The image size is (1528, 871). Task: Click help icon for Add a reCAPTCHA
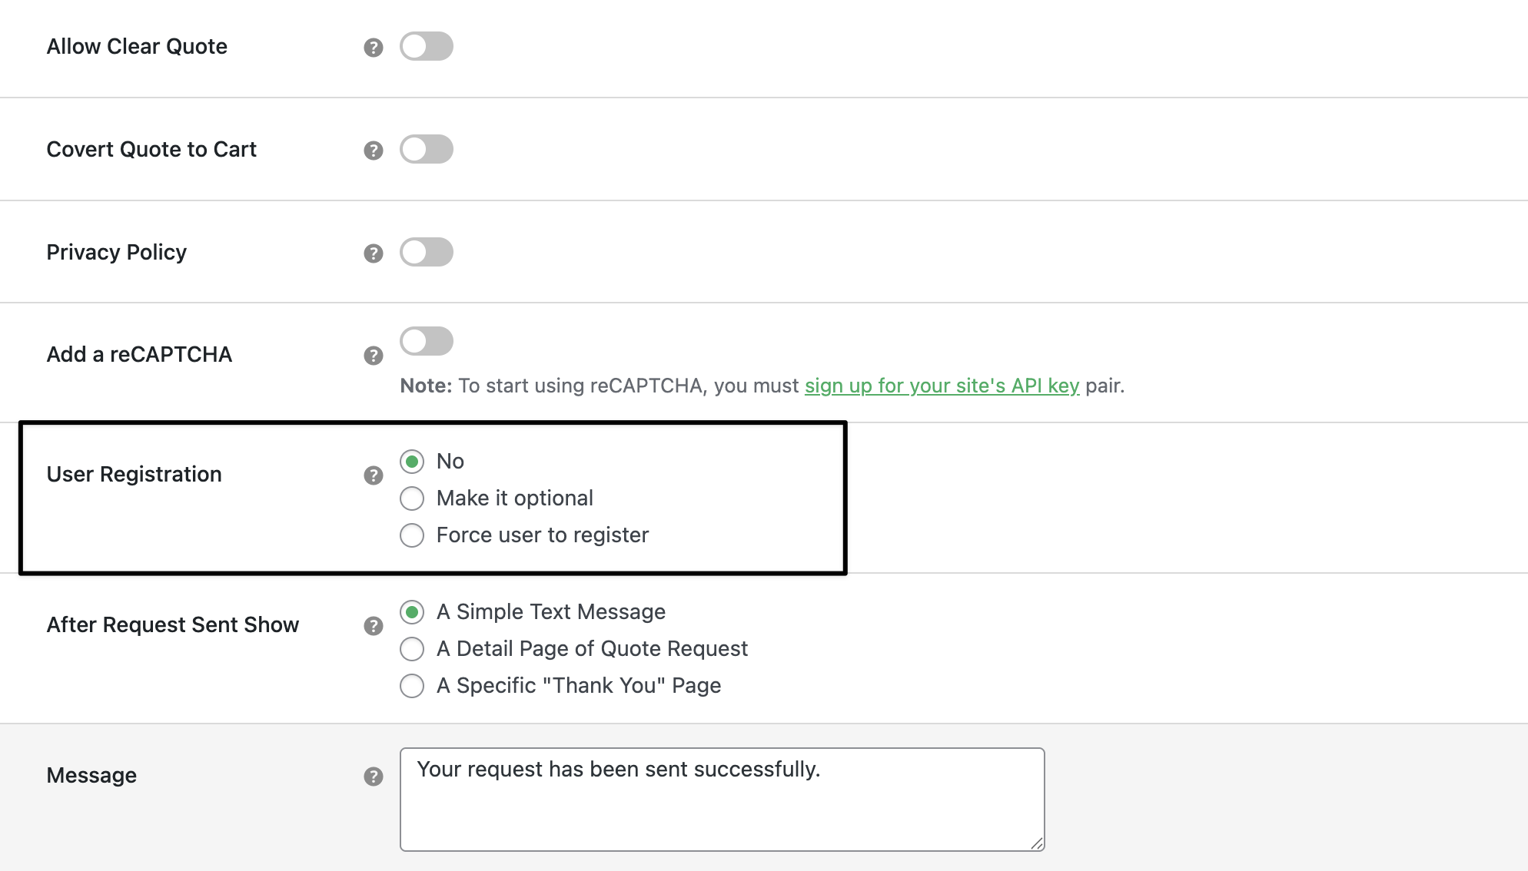(x=374, y=356)
